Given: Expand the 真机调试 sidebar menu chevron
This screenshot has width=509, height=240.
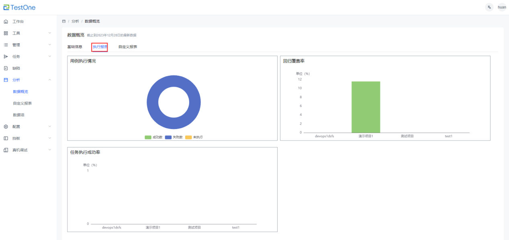Looking at the screenshot, I should (x=50, y=150).
